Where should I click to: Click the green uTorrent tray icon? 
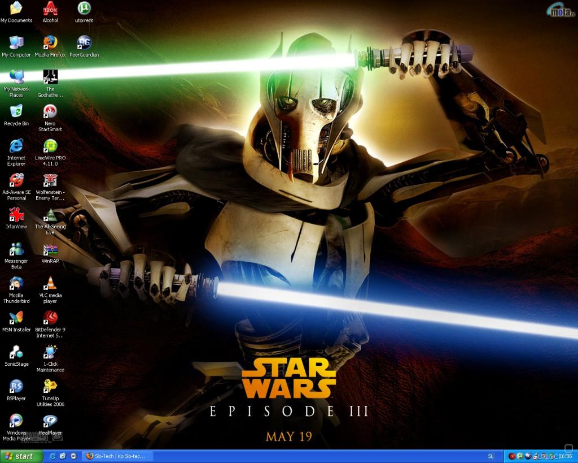click(520, 456)
